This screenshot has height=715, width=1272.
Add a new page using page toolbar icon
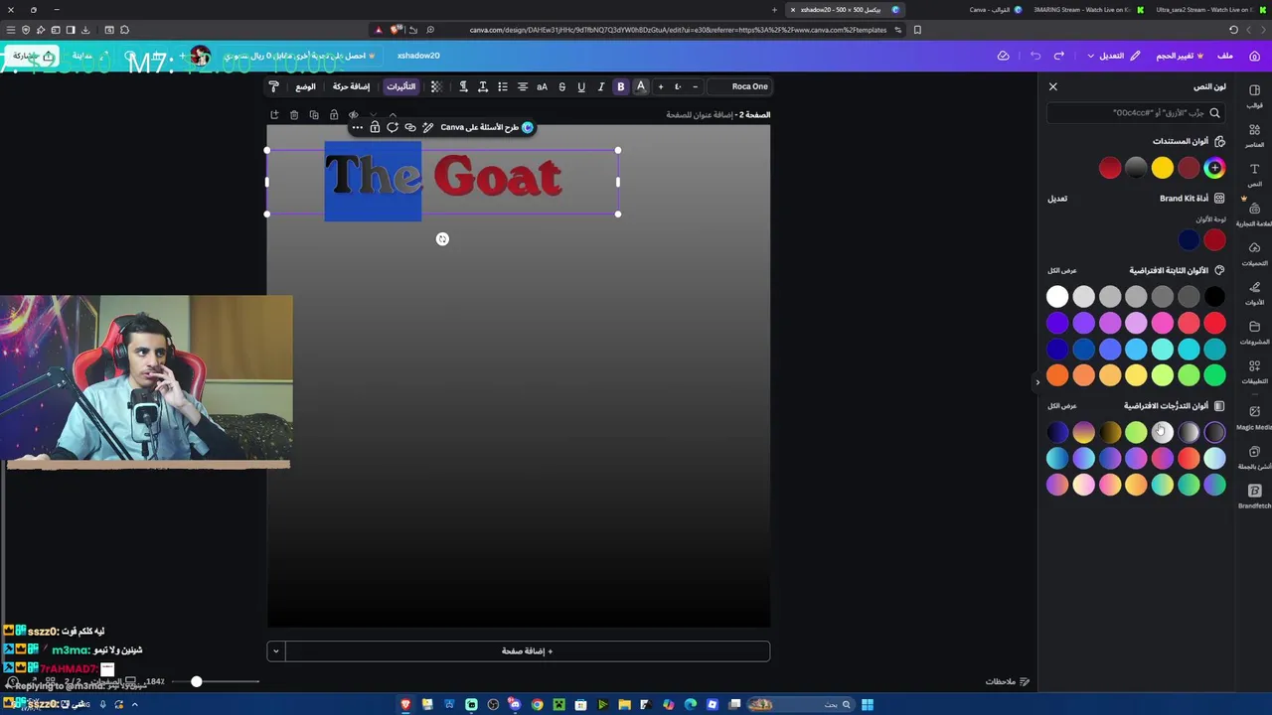coord(274,115)
